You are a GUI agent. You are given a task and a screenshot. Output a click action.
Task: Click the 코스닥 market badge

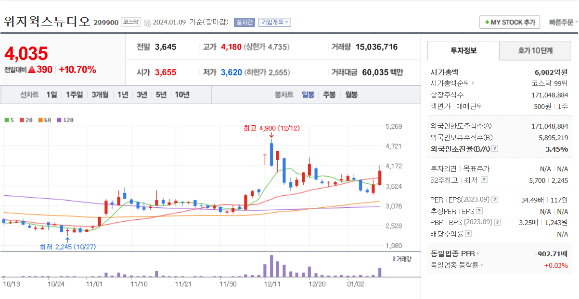click(x=130, y=22)
